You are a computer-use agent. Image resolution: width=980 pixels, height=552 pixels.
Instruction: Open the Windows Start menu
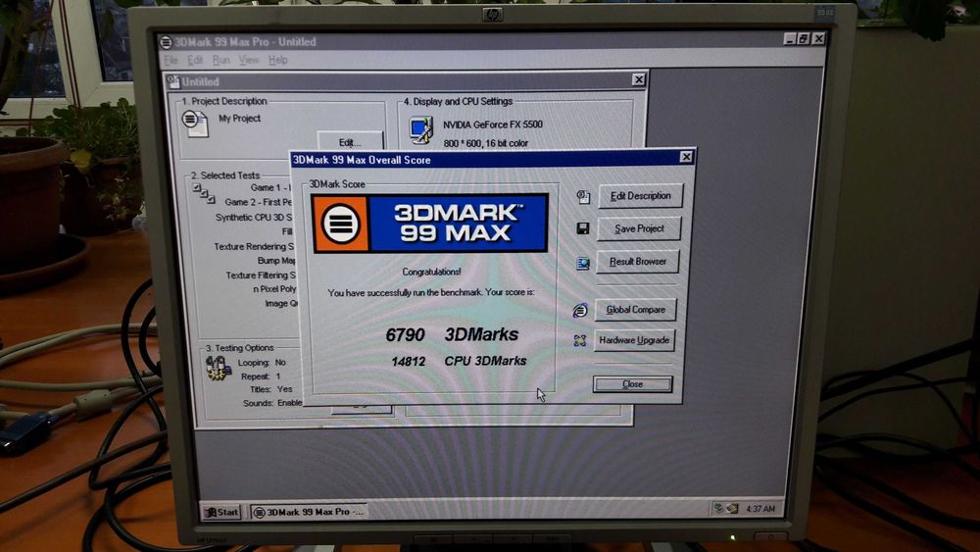(221, 512)
